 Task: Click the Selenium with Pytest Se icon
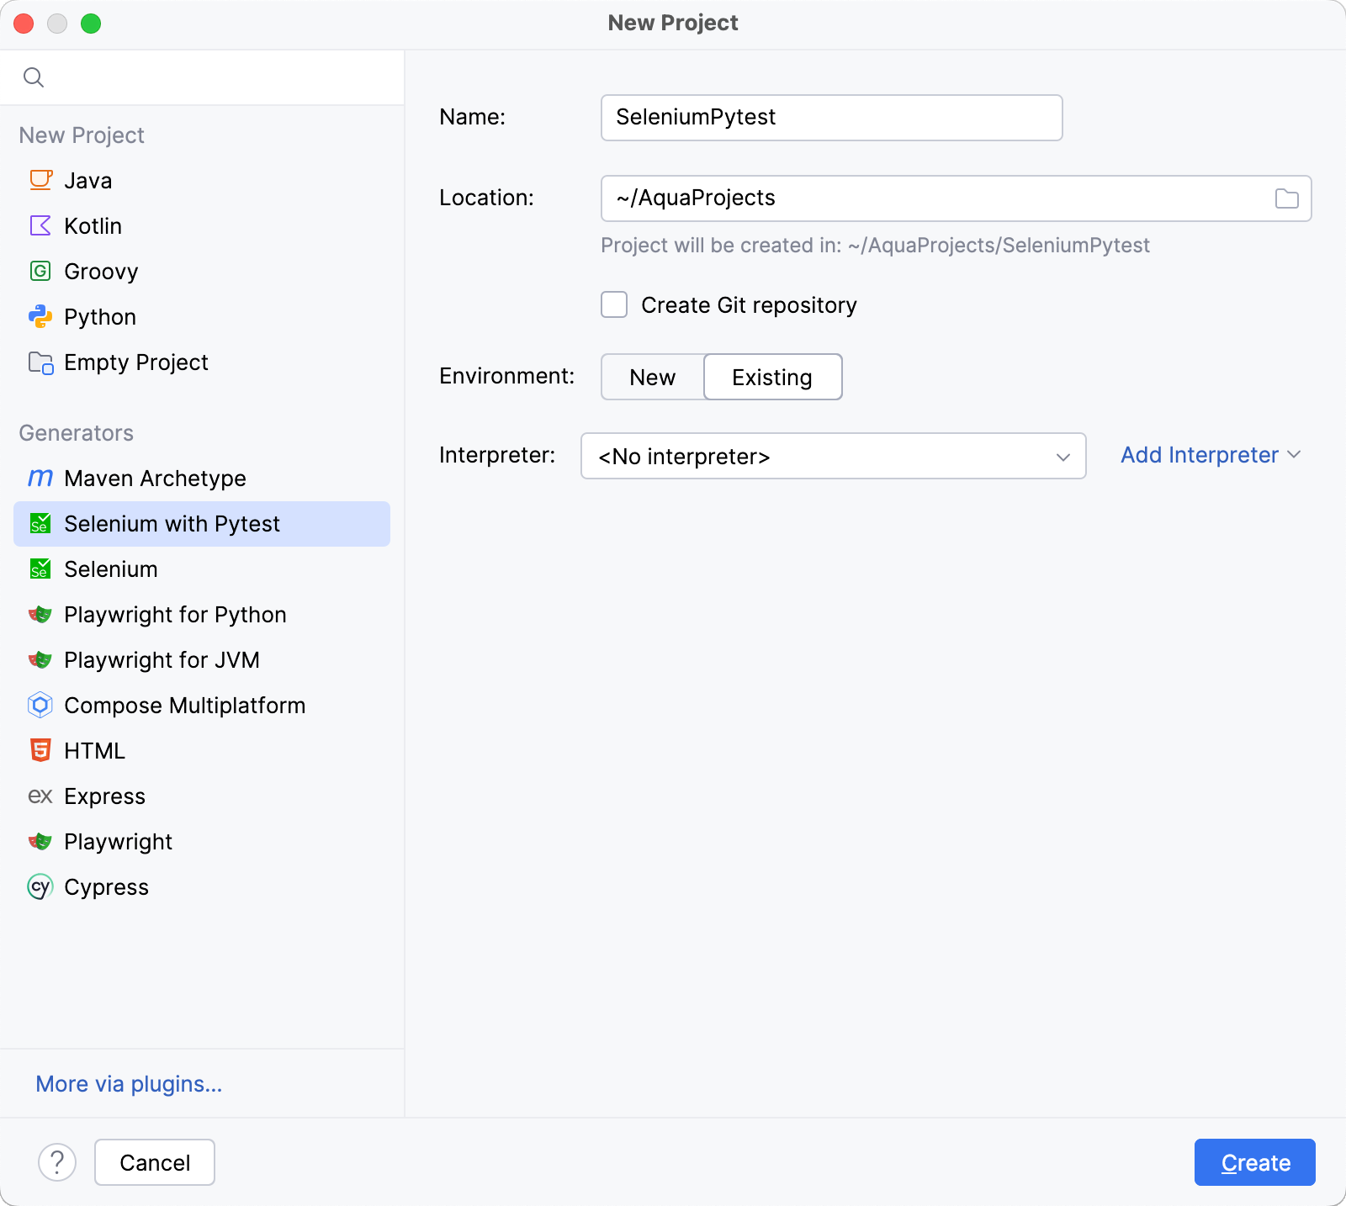(x=40, y=523)
